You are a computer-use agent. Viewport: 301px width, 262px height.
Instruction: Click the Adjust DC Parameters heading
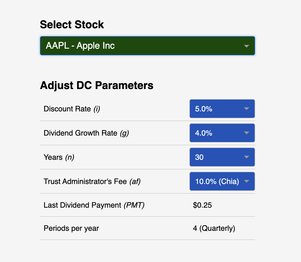(97, 85)
